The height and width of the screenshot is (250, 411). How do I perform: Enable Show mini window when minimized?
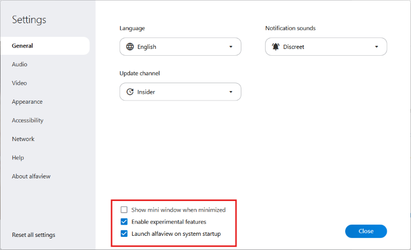[124, 209]
